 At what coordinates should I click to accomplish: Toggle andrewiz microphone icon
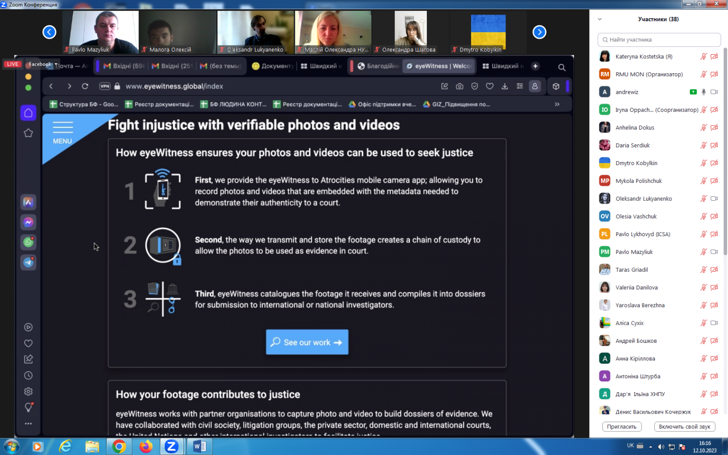coord(703,92)
